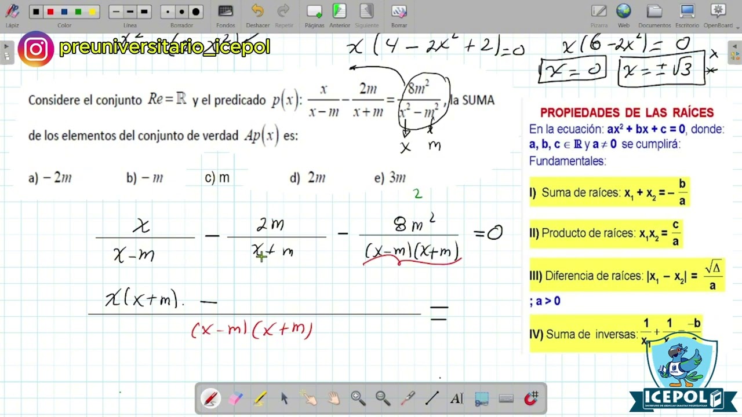Image resolution: width=742 pixels, height=417 pixels.
Task: Select the interact finger pointer tool
Action: tap(308, 398)
